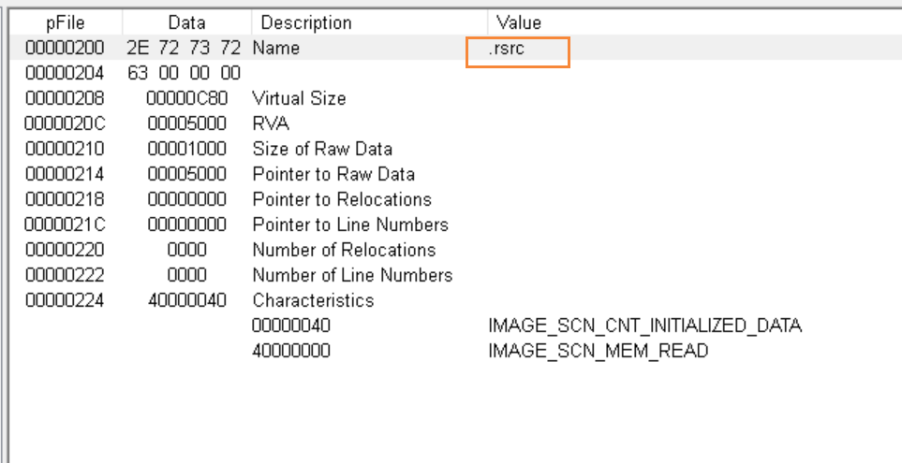Click the Description column header

[306, 22]
